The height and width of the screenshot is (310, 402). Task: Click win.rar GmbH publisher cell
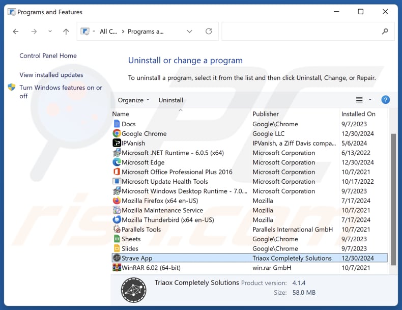(x=272, y=268)
